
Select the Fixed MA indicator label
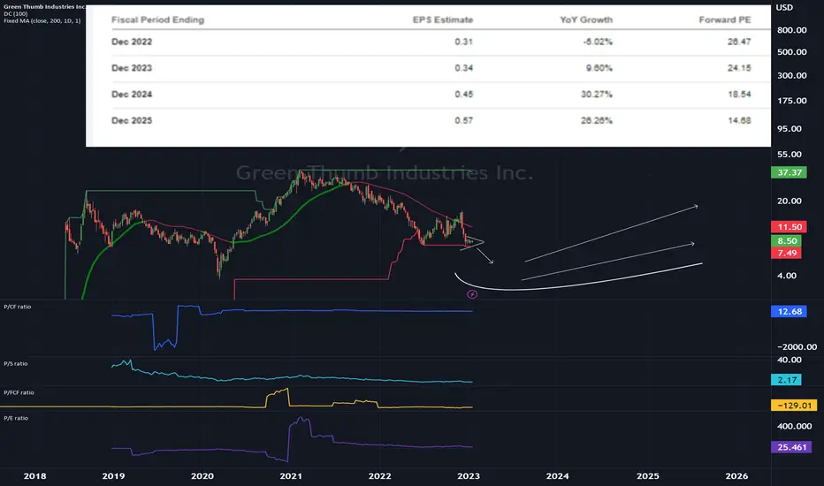coord(42,20)
